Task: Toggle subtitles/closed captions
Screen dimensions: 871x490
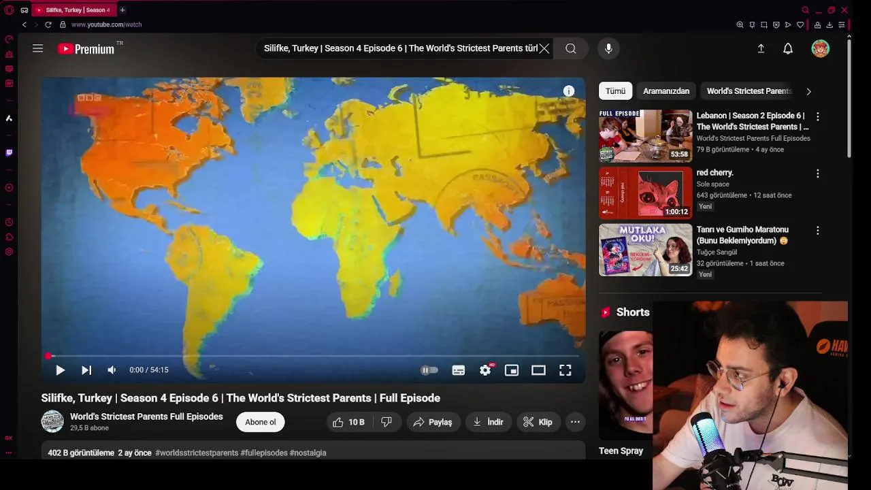Action: [459, 370]
